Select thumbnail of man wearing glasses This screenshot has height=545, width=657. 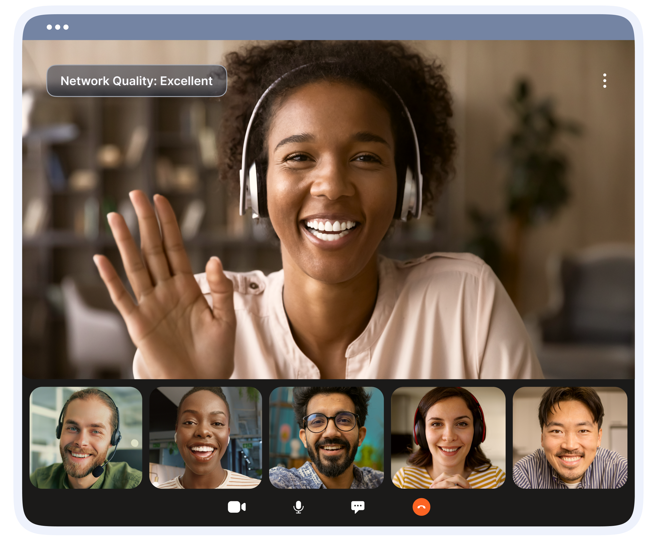coord(326,437)
